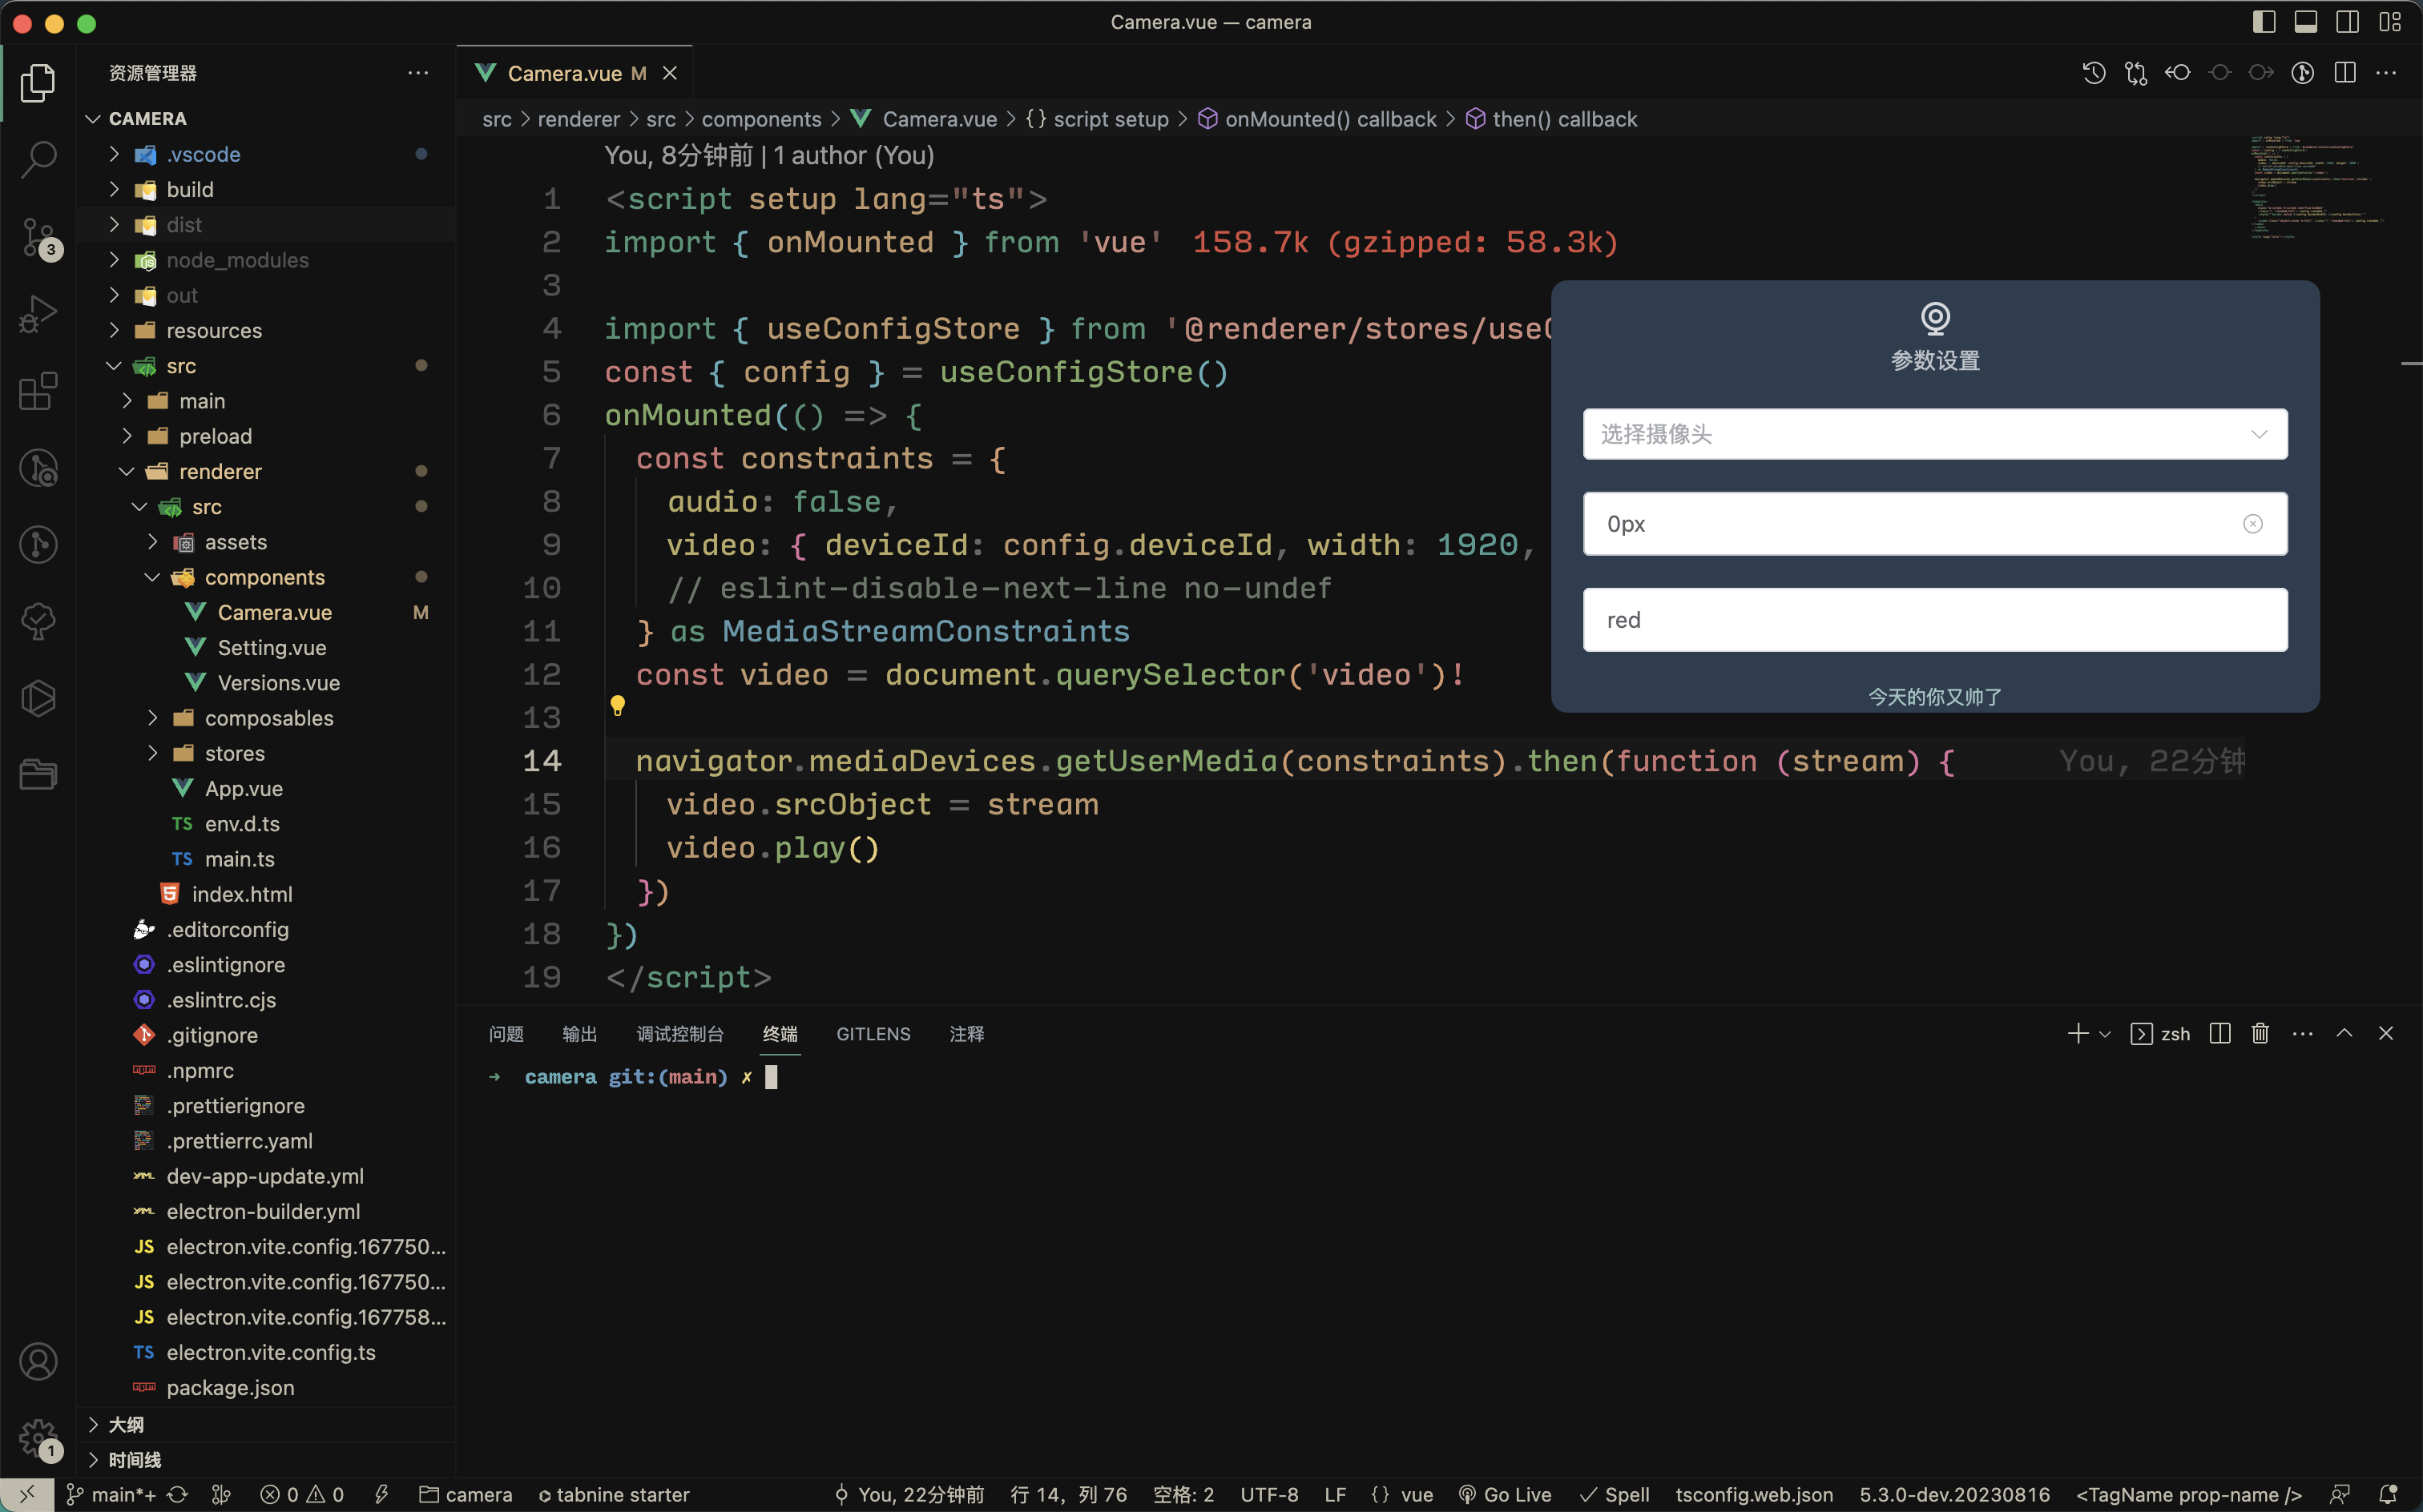
Task: Toggle primary side bar layout icon
Action: point(2264,22)
